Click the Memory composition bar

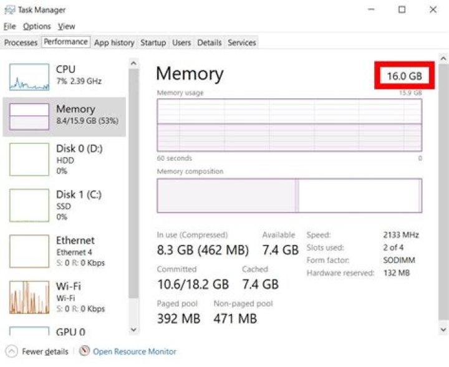click(289, 195)
